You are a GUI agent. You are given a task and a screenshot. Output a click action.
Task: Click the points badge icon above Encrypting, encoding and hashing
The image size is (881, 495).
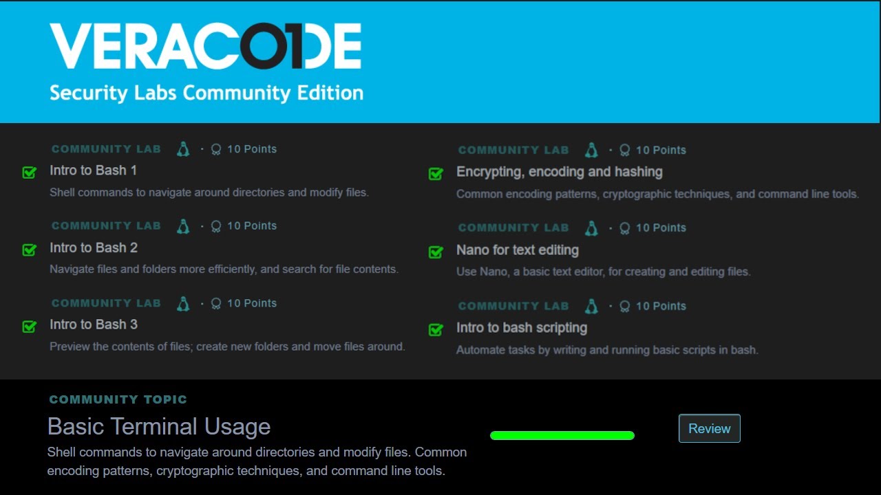(624, 151)
